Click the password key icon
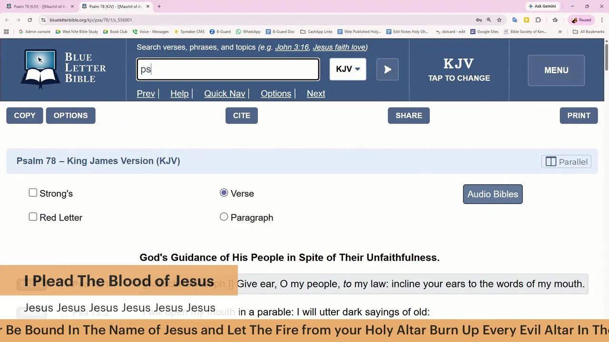Screen dimensions: 609x342 (479, 20)
